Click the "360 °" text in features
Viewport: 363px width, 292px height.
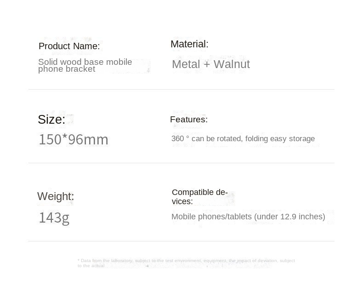click(180, 139)
